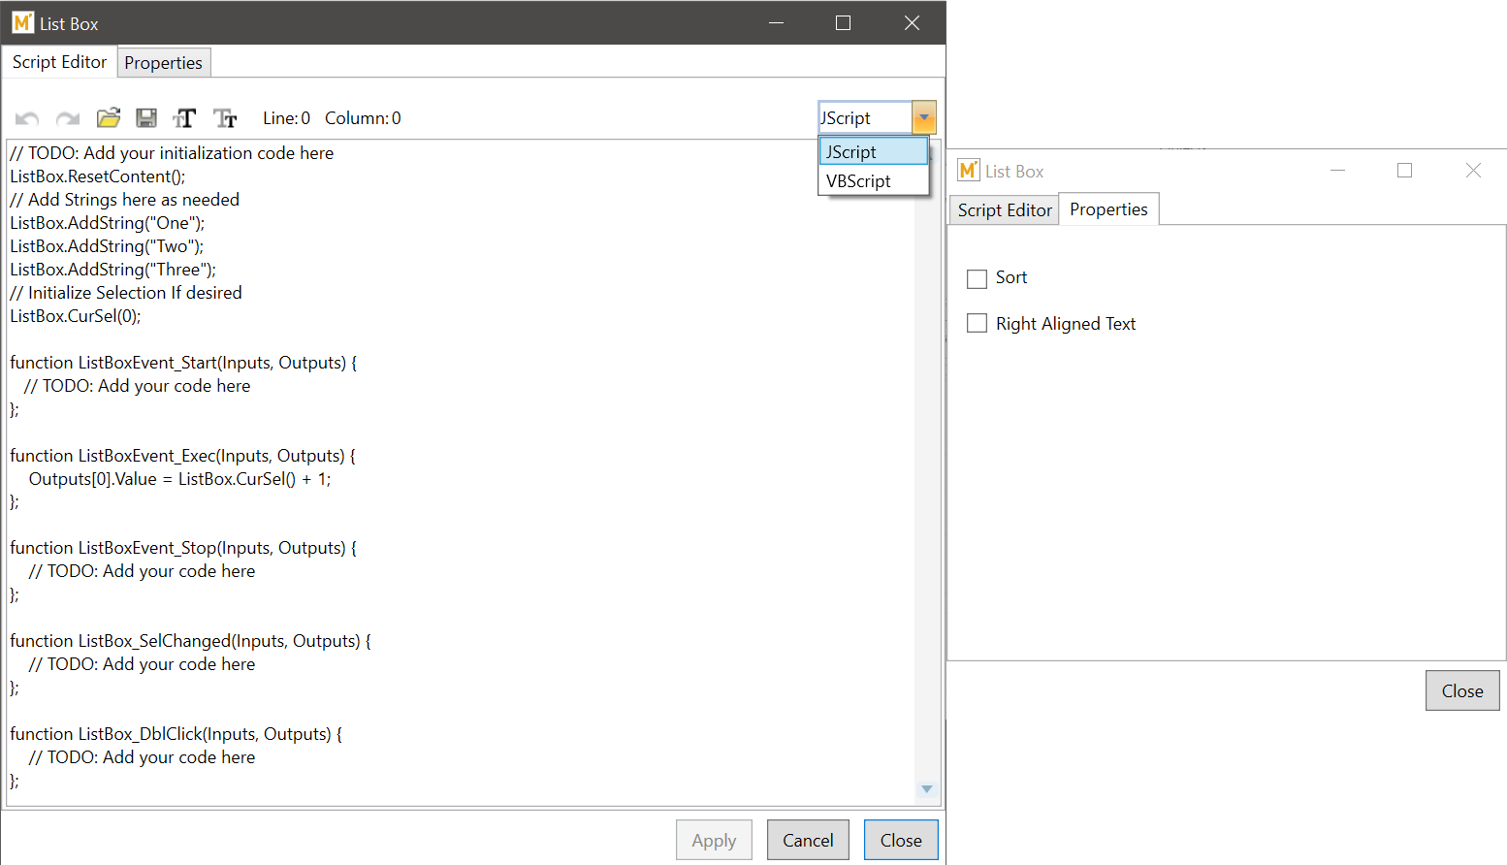
Task: Minimize the left List Box window
Action: tap(776, 23)
